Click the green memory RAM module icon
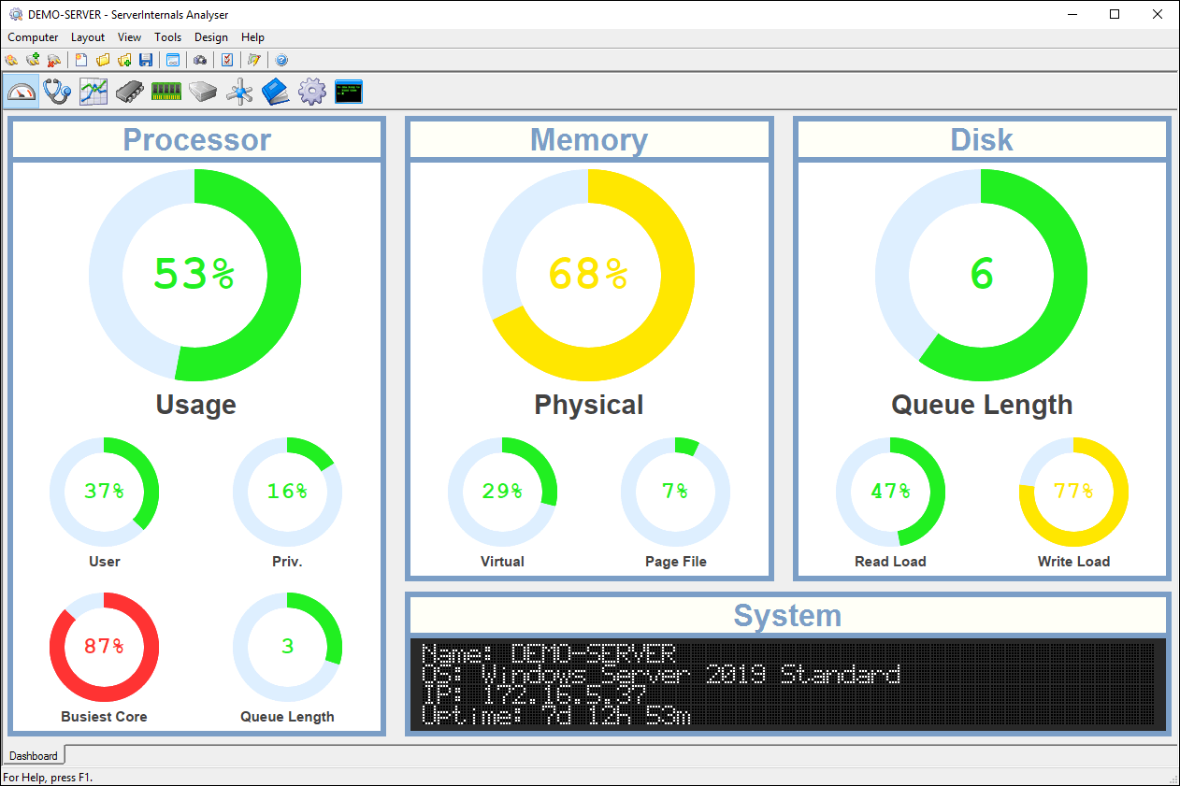Screen dimensions: 1180x786 pos(166,92)
